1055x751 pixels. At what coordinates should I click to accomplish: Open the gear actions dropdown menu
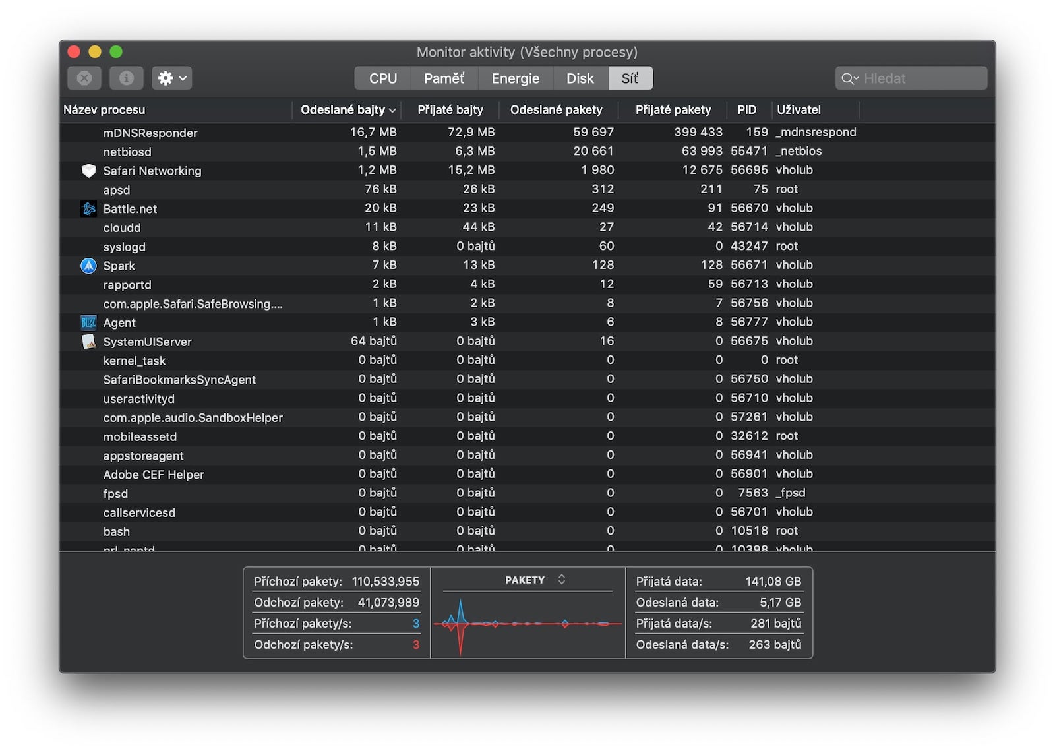[171, 78]
